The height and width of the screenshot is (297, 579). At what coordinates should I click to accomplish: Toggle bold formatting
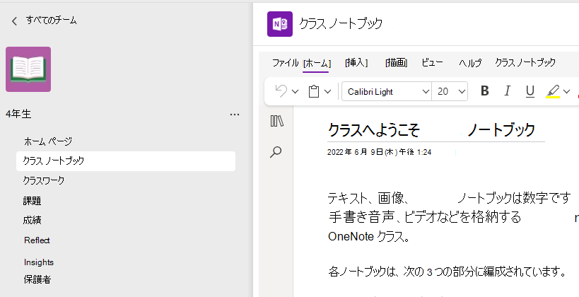point(485,91)
